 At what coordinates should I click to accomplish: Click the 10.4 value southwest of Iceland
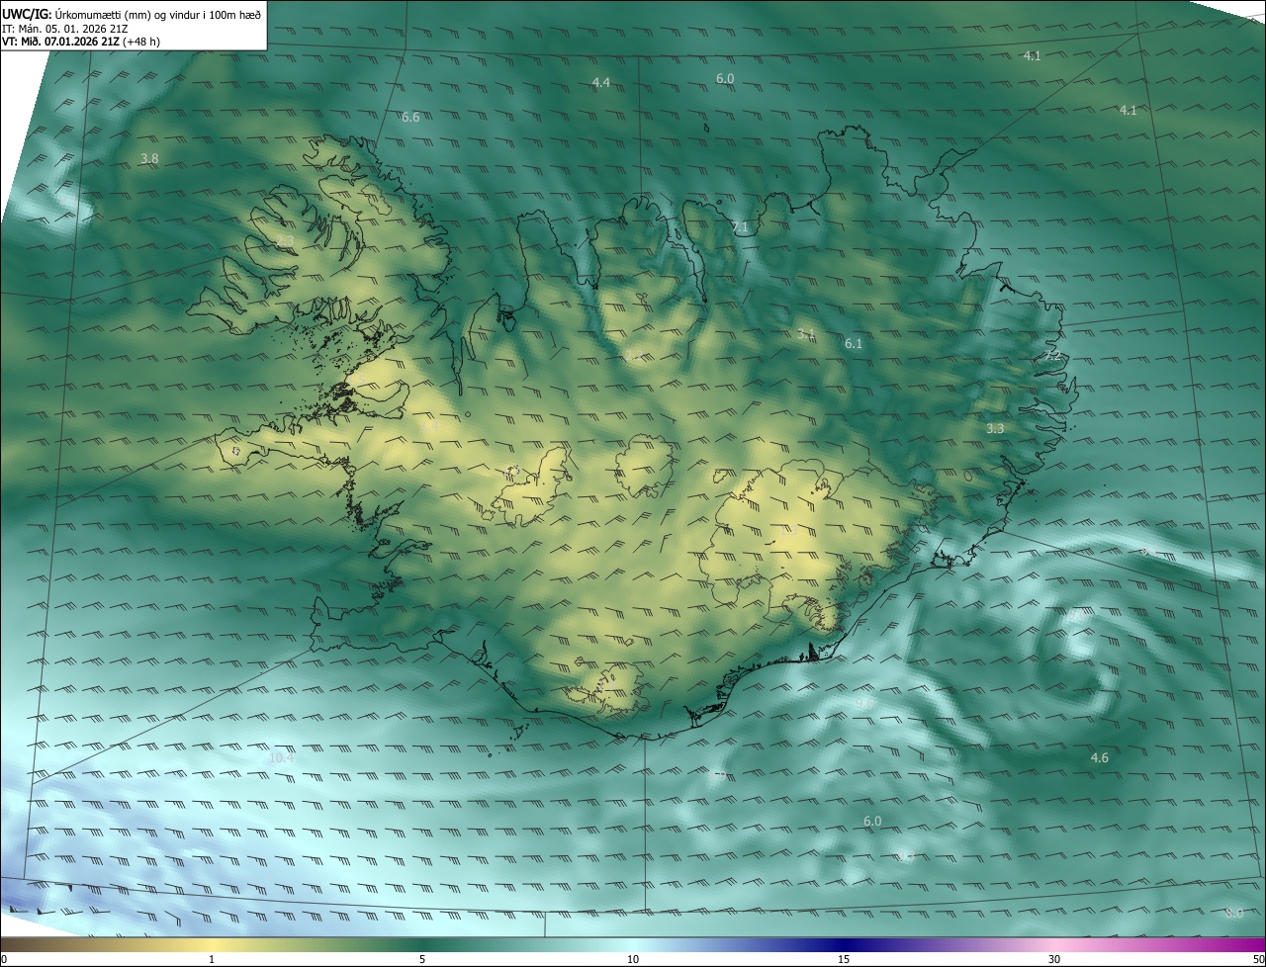coord(281,757)
